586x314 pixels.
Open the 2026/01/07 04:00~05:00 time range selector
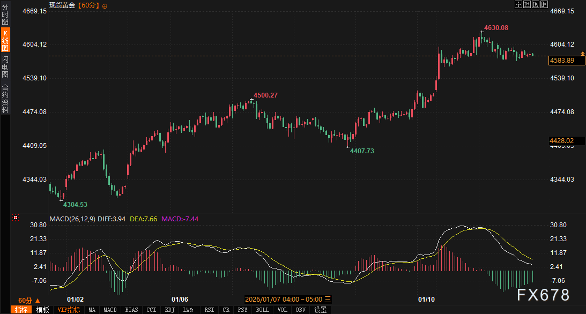click(x=284, y=299)
